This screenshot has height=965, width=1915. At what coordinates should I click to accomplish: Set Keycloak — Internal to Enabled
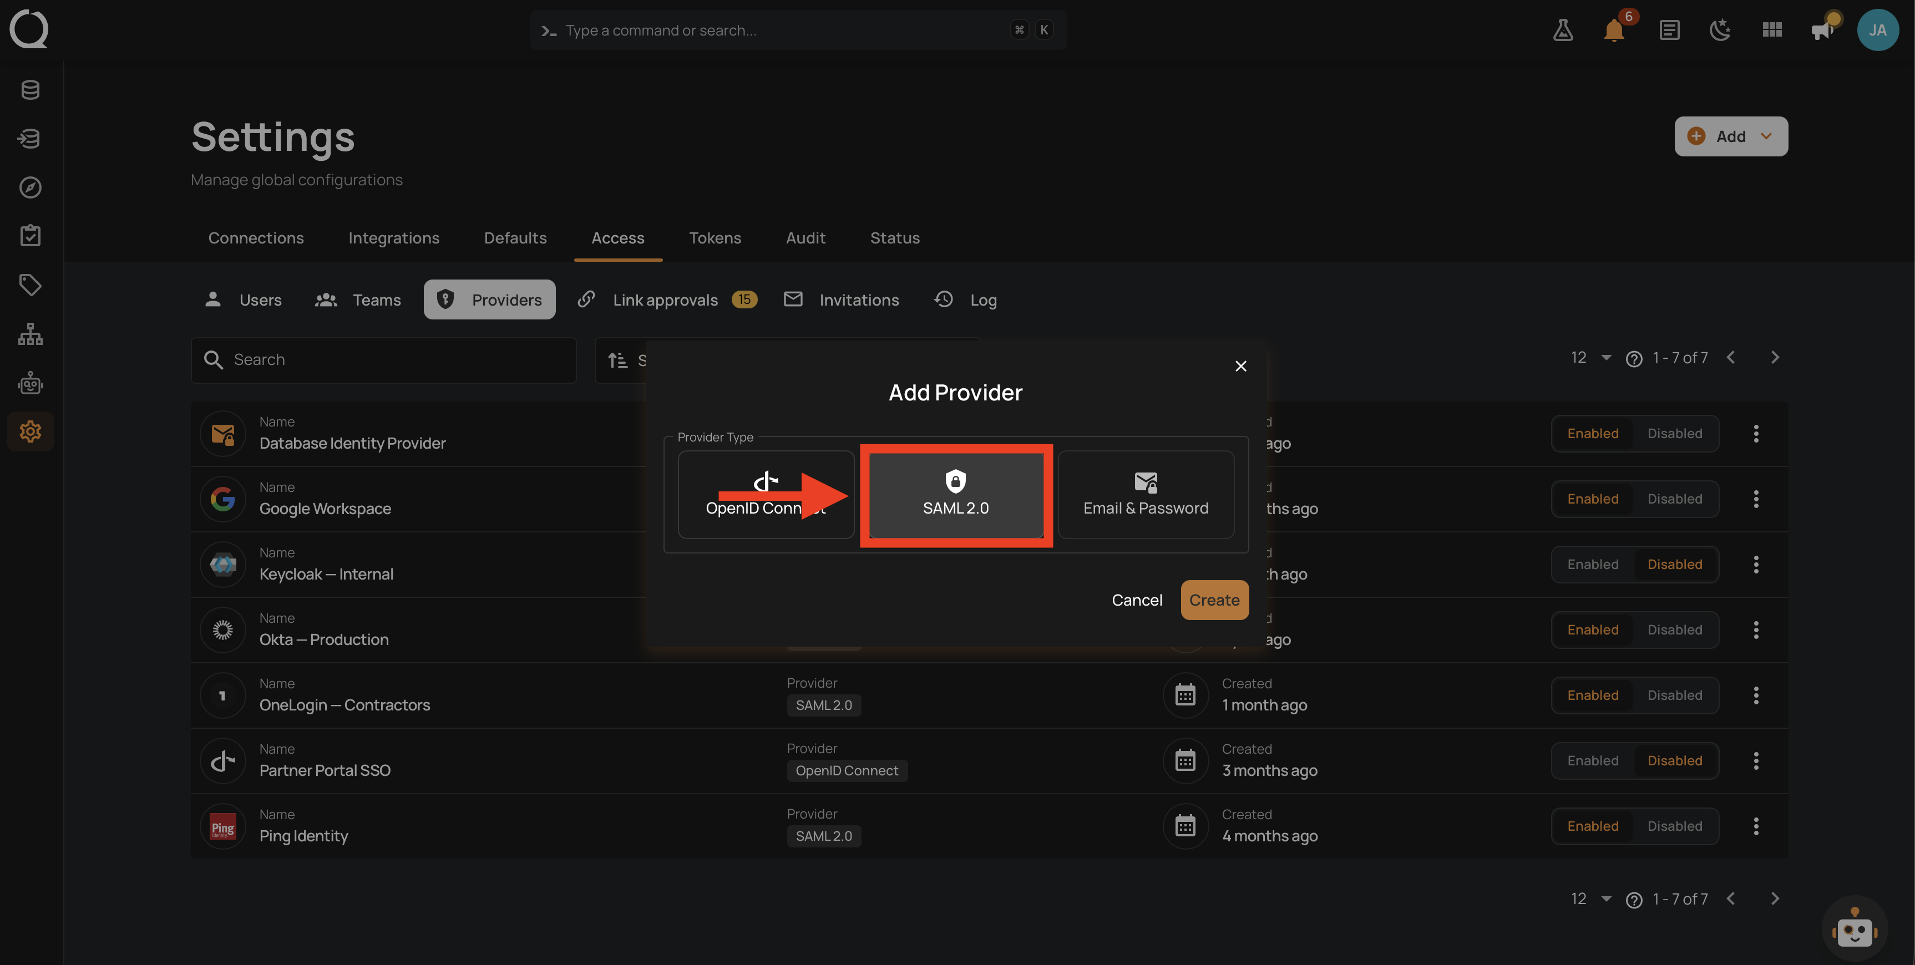(1592, 564)
